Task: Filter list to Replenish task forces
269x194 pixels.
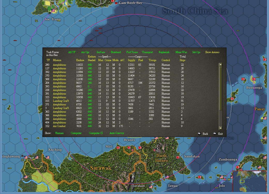Action: point(164,52)
